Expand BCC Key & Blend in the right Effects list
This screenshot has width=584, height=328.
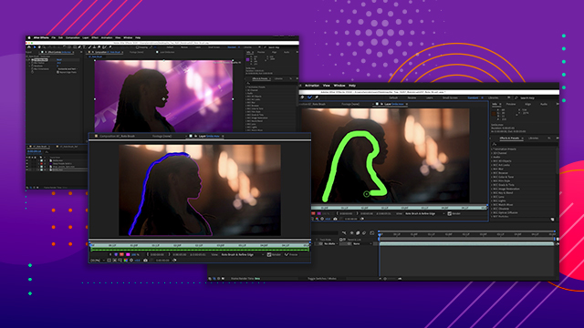493,192
